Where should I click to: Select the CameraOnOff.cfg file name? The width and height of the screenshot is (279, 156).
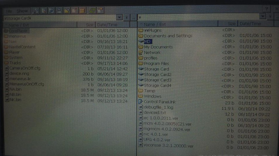click(25, 68)
